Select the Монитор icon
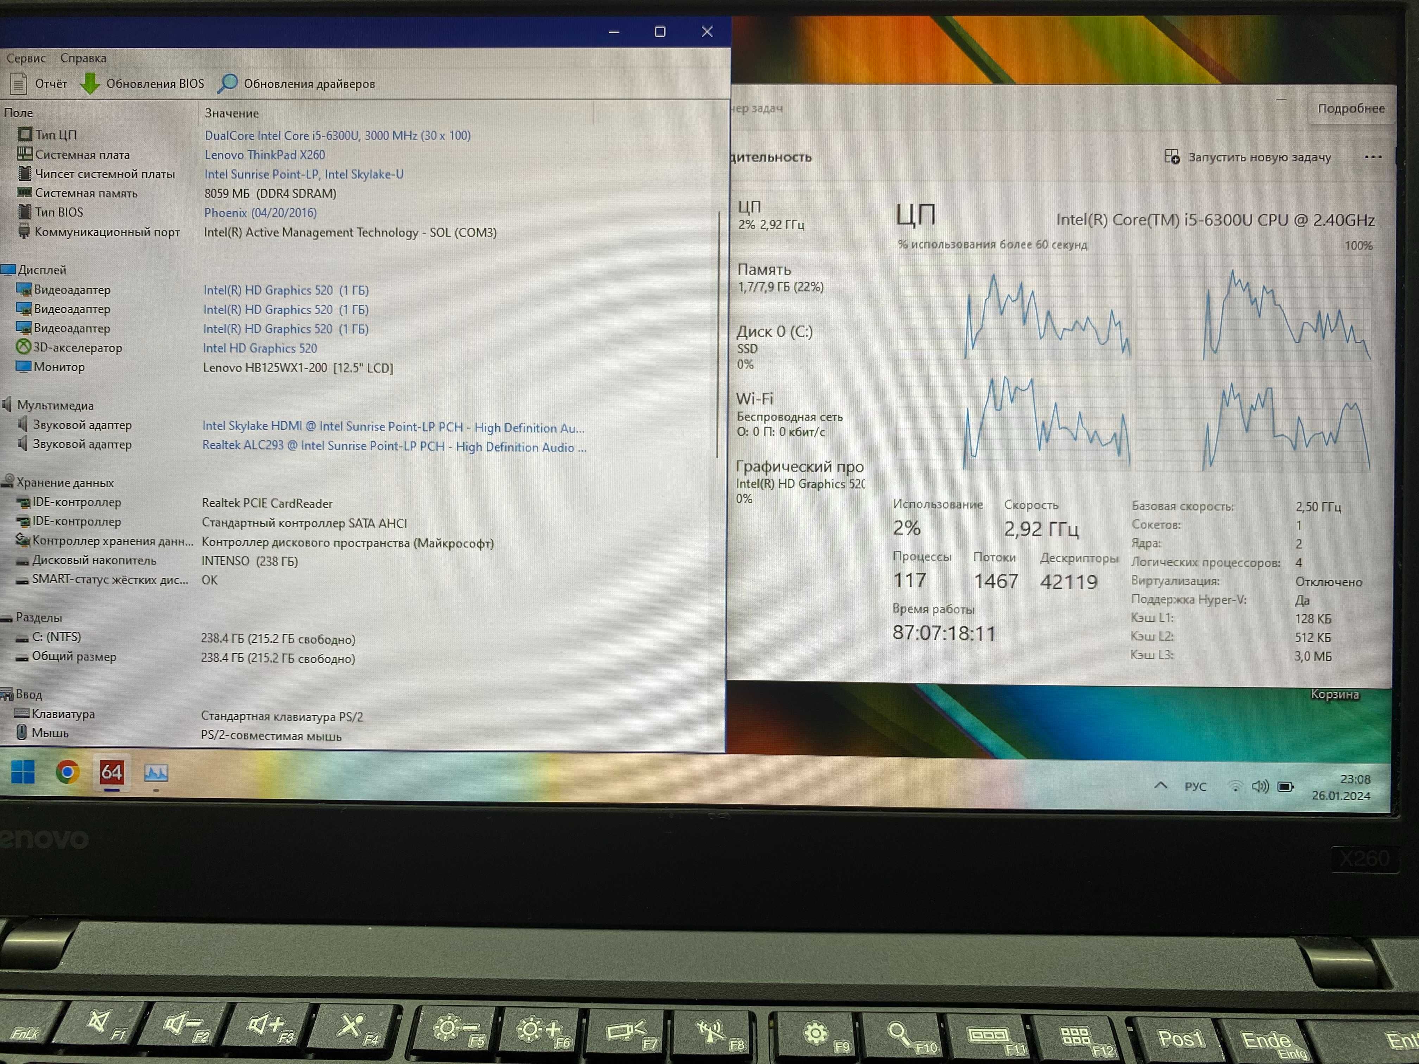The width and height of the screenshot is (1419, 1064). (x=23, y=366)
